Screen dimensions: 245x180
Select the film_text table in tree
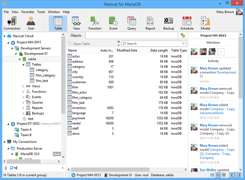point(42,81)
